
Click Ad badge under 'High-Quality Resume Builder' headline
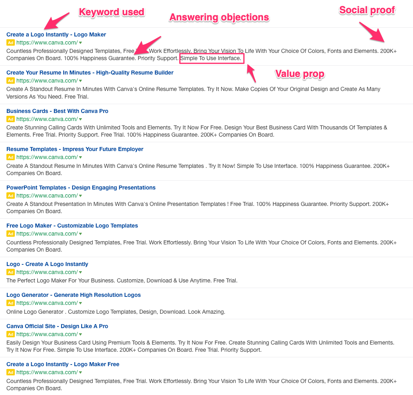10,81
